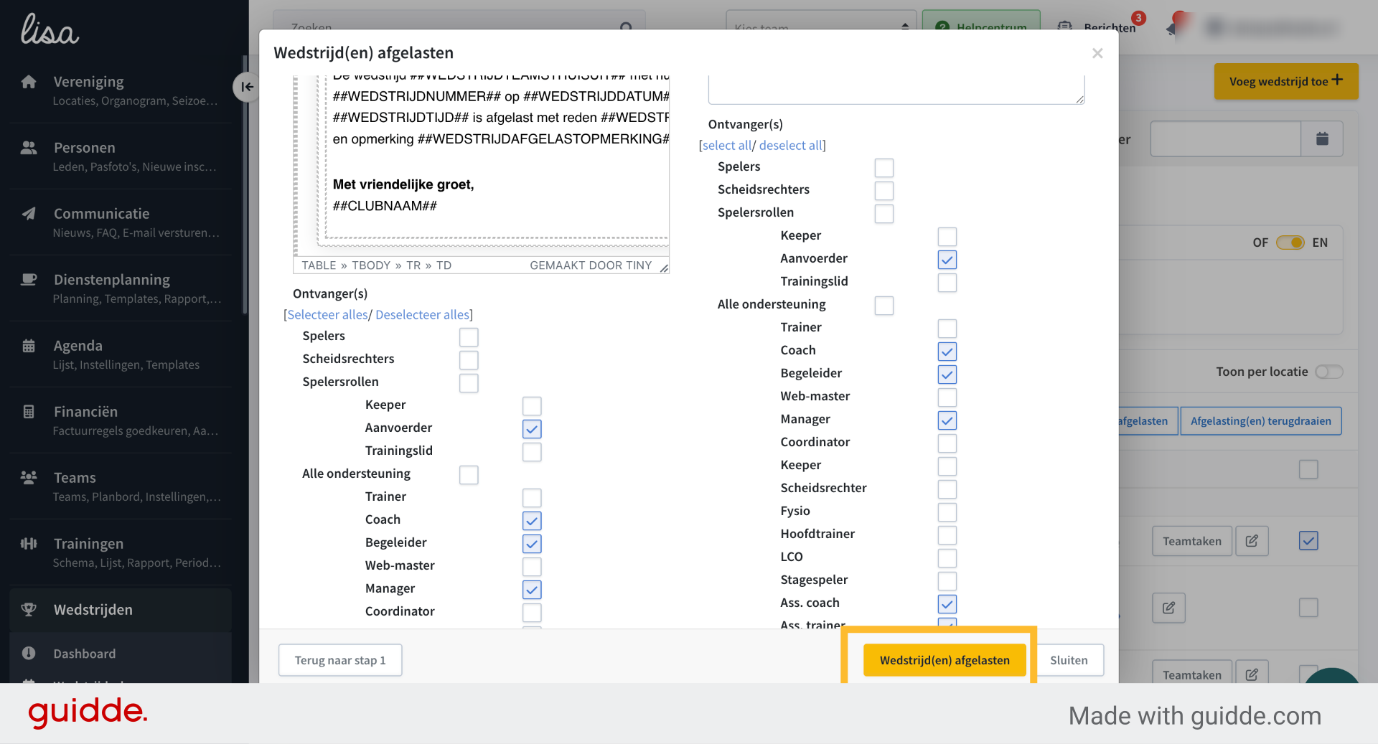Toggle the OF / EN switch

click(1290, 242)
